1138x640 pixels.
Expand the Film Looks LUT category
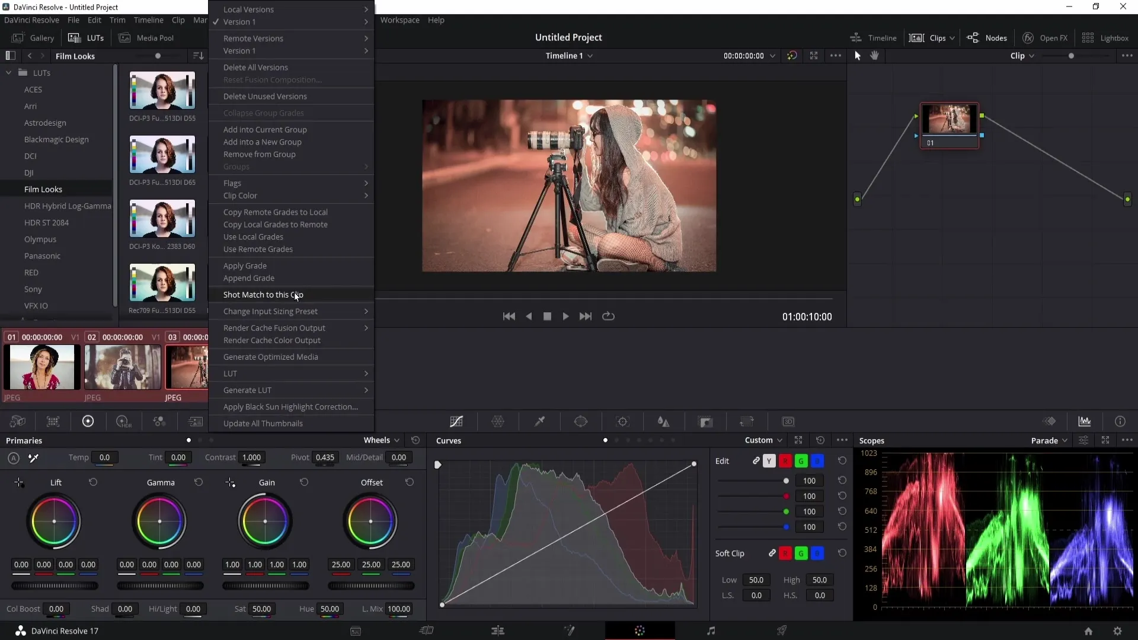click(x=43, y=188)
